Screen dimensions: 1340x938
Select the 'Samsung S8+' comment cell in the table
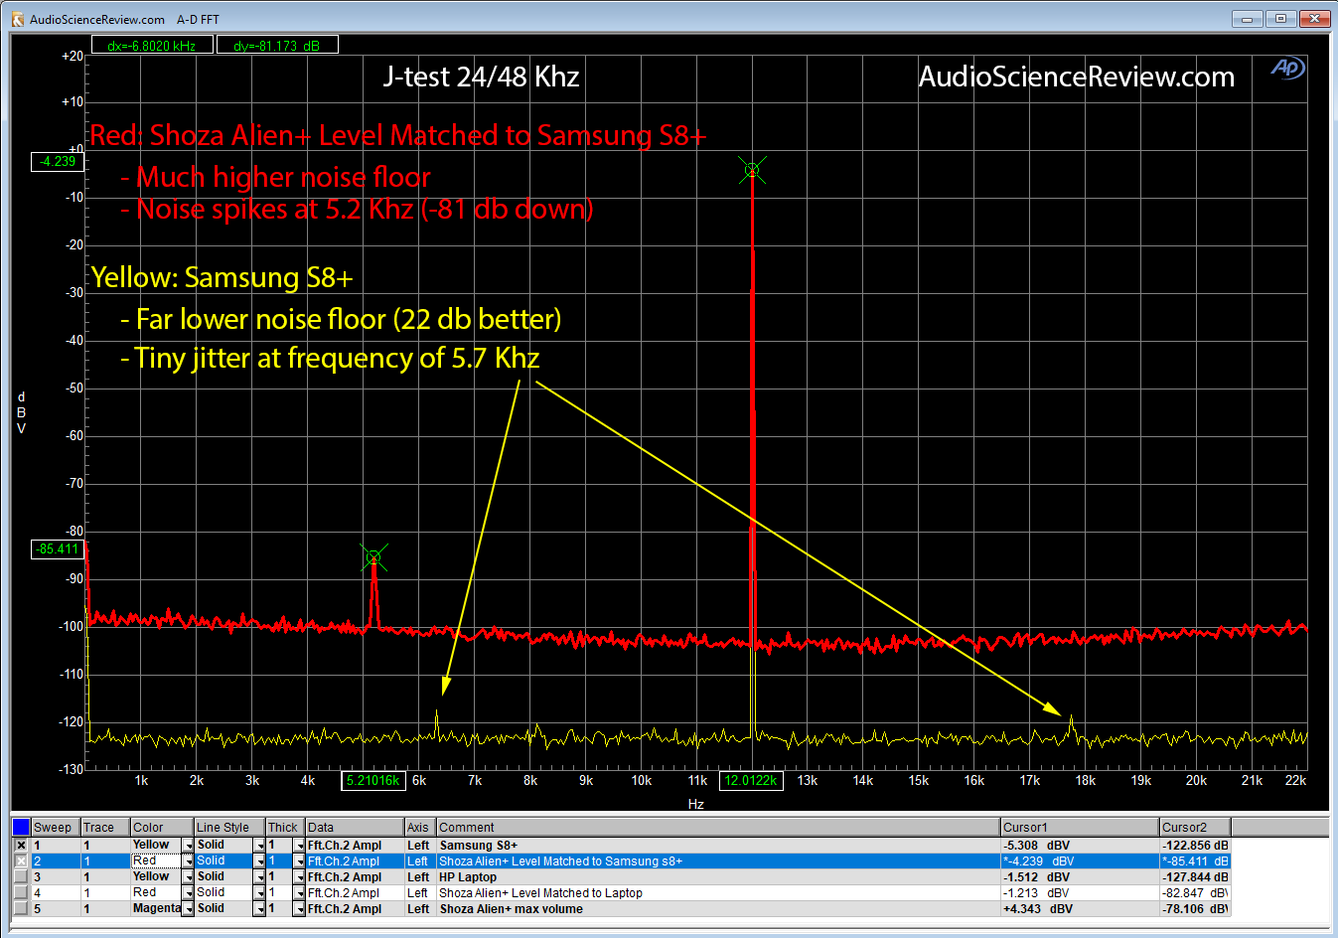718,846
